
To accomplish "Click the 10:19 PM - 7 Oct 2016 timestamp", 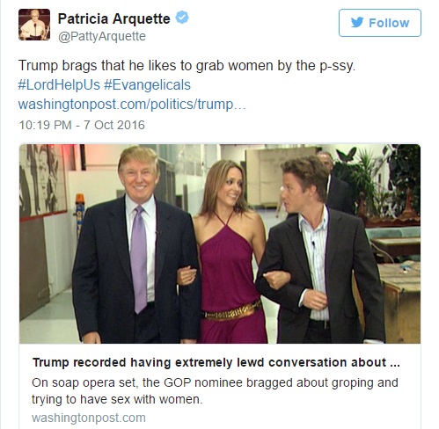I will click(x=82, y=125).
